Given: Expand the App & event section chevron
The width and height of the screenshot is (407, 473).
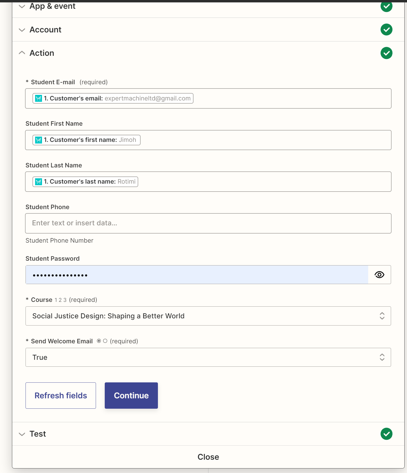Looking at the screenshot, I should tap(22, 6).
